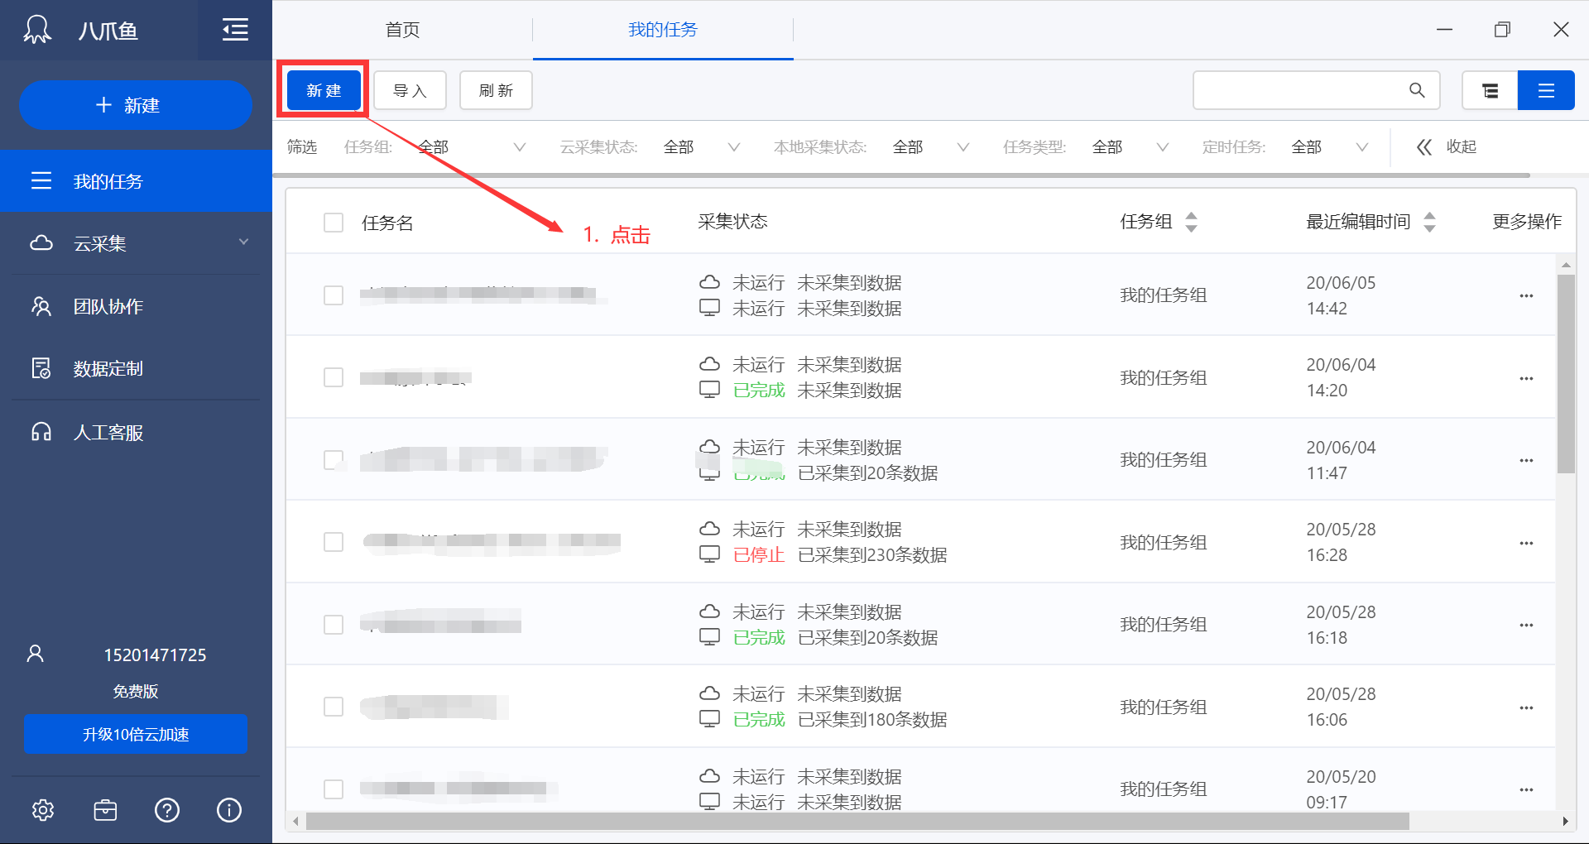This screenshot has height=844, width=1589.
Task: Select the 团队协作 team collaboration icon
Action: (x=41, y=306)
